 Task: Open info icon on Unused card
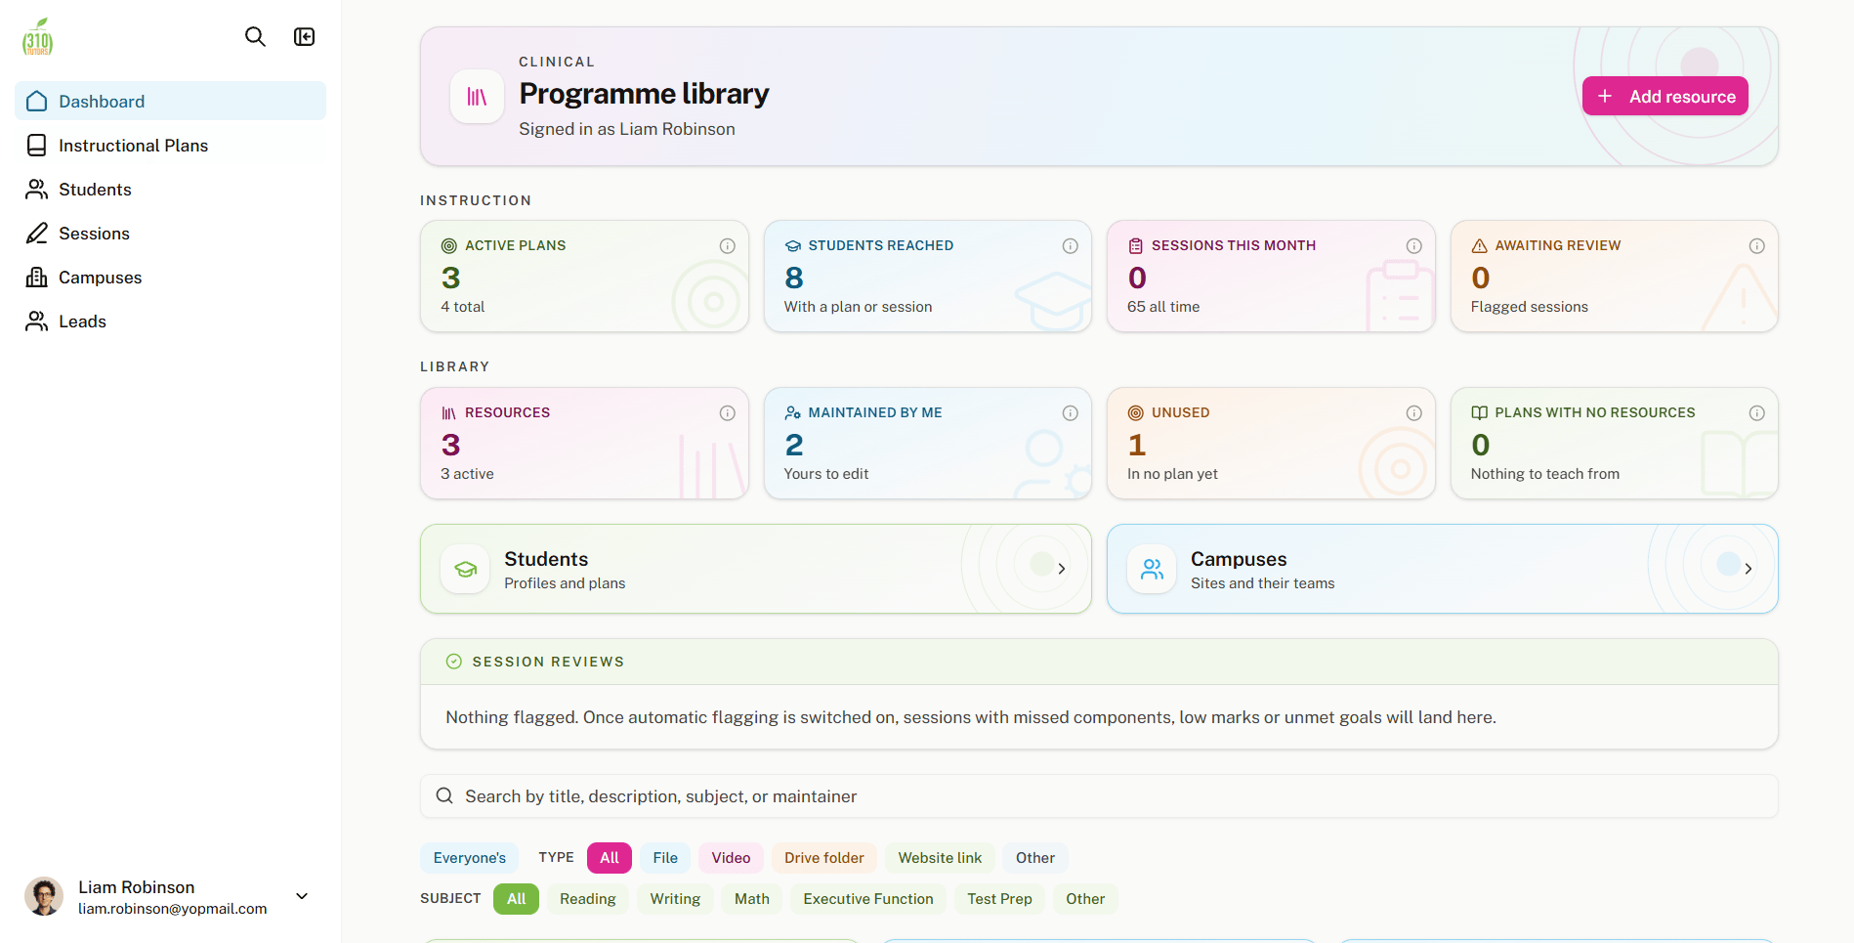pyautogui.click(x=1414, y=413)
